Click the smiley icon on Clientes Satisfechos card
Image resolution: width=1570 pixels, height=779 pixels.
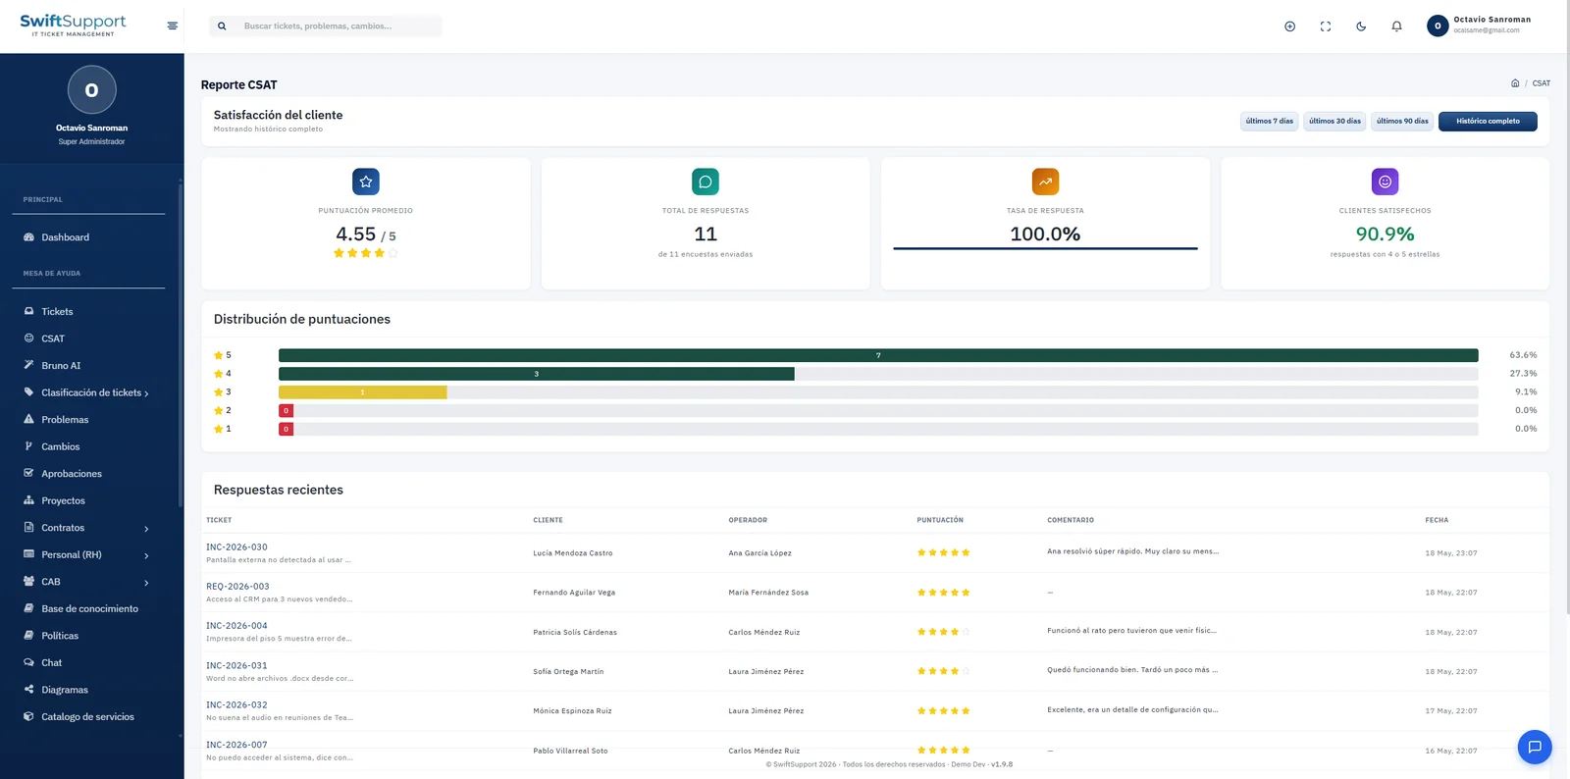click(x=1385, y=182)
